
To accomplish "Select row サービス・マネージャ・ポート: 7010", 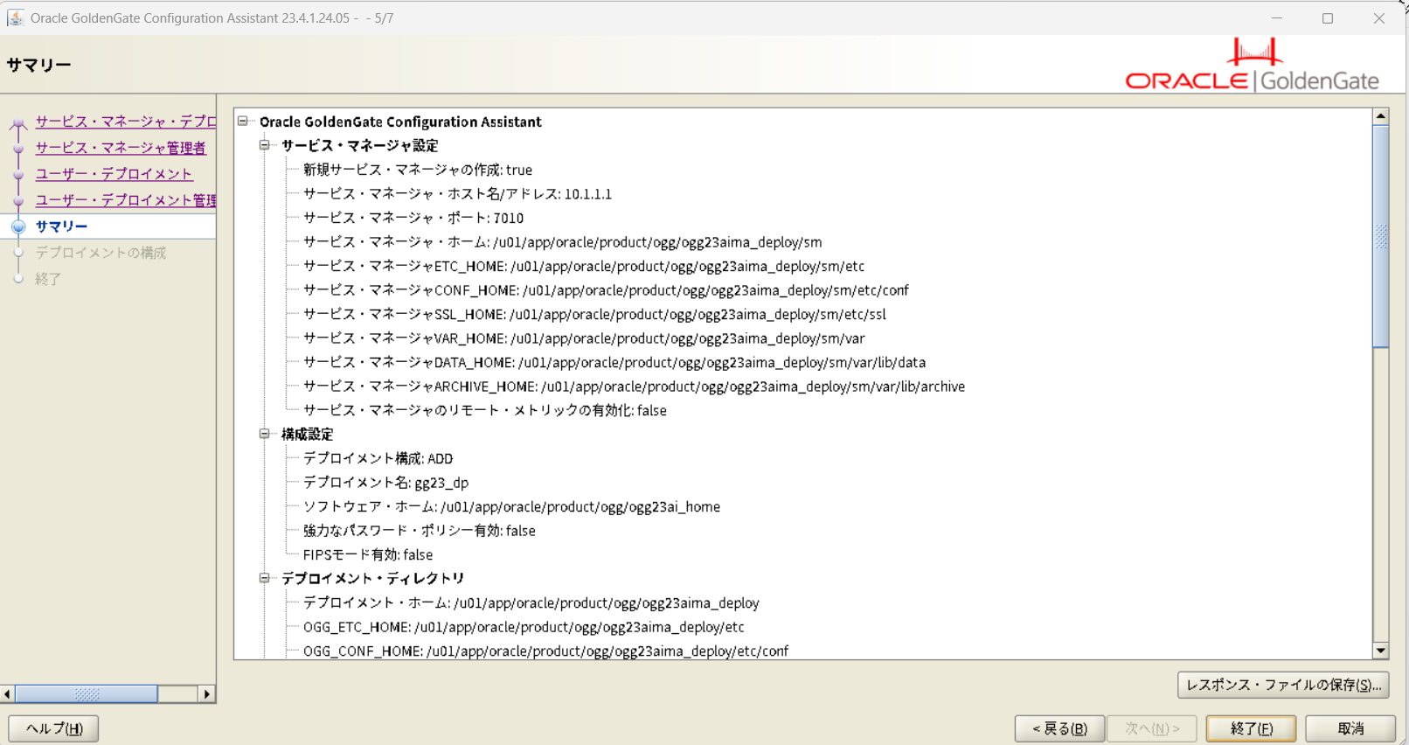I will 413,218.
